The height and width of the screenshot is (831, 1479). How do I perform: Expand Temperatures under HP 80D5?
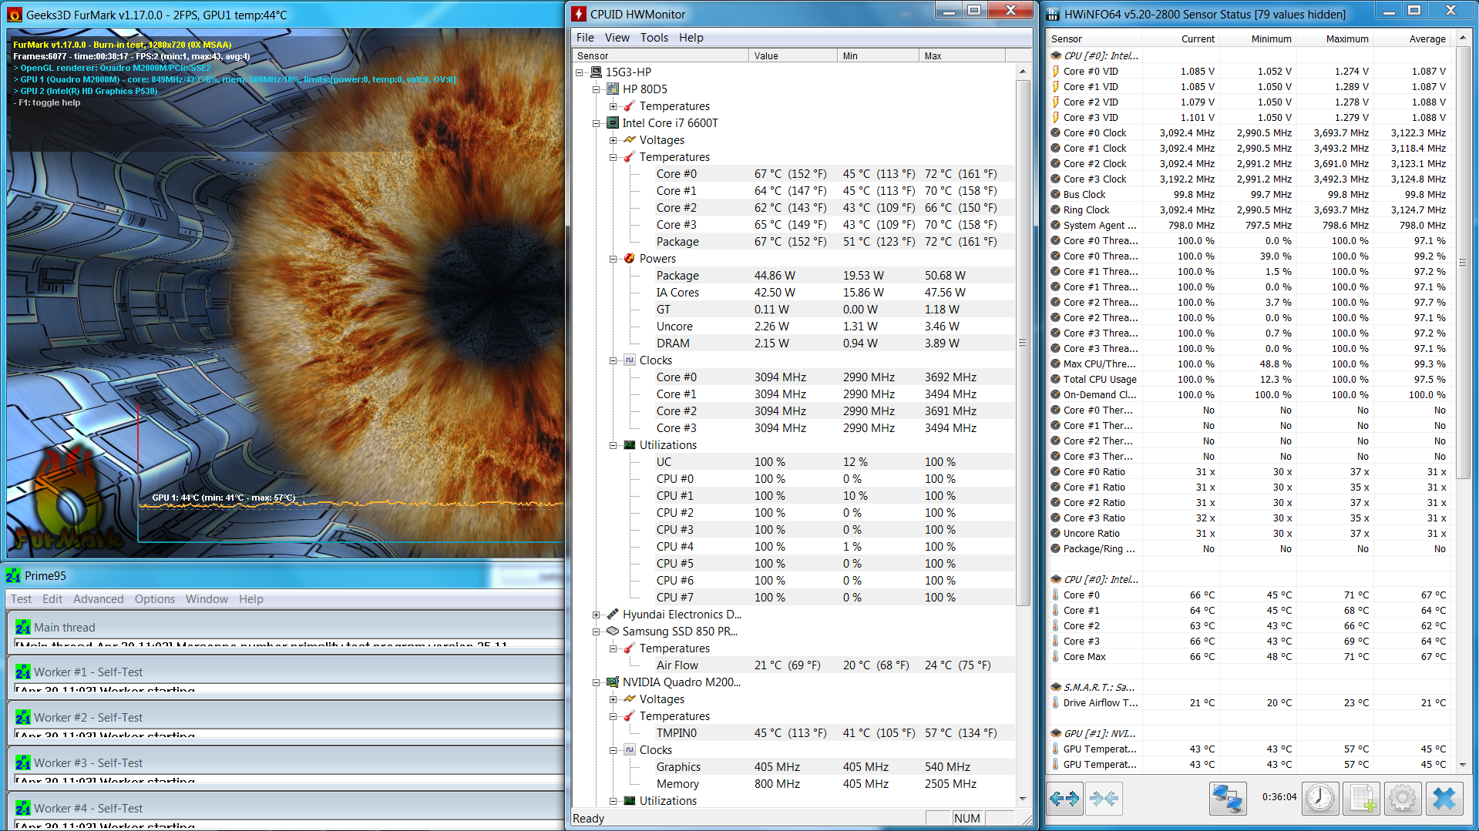click(x=613, y=106)
